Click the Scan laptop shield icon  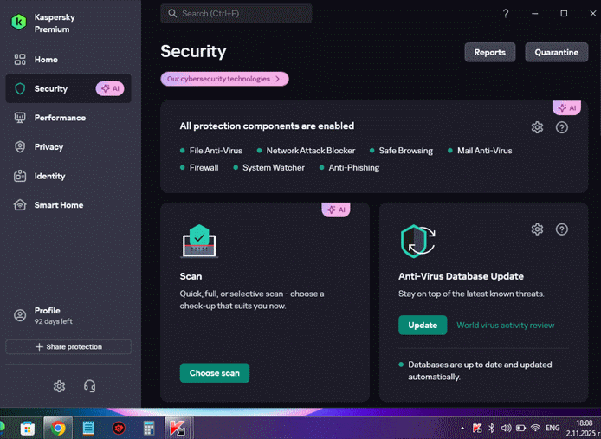(x=199, y=241)
